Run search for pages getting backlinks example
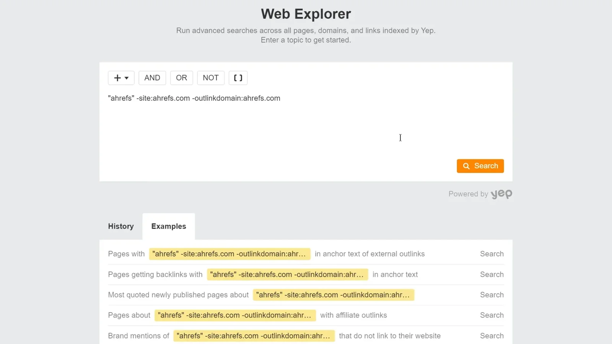 (x=492, y=274)
